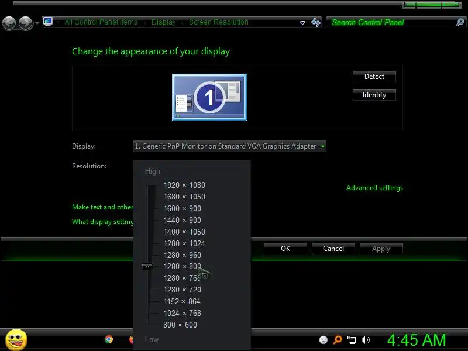Click the smiley tray icon
Viewport: 468px width, 351px height.
click(x=324, y=340)
